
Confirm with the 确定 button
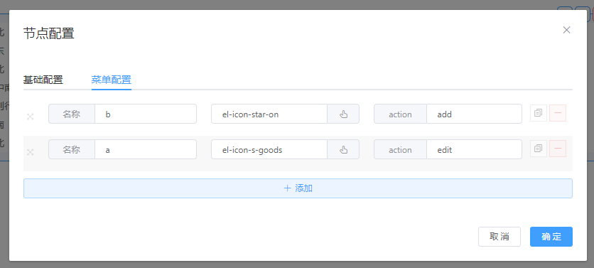[551, 237]
